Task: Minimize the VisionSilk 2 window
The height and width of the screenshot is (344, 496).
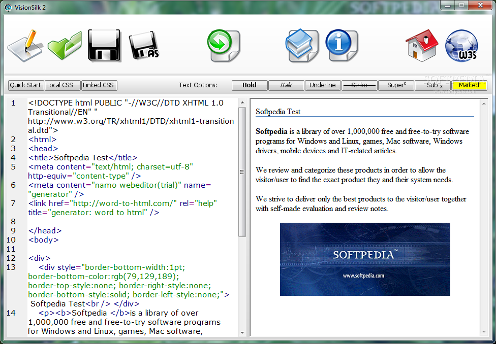Action: pyautogui.click(x=448, y=5)
